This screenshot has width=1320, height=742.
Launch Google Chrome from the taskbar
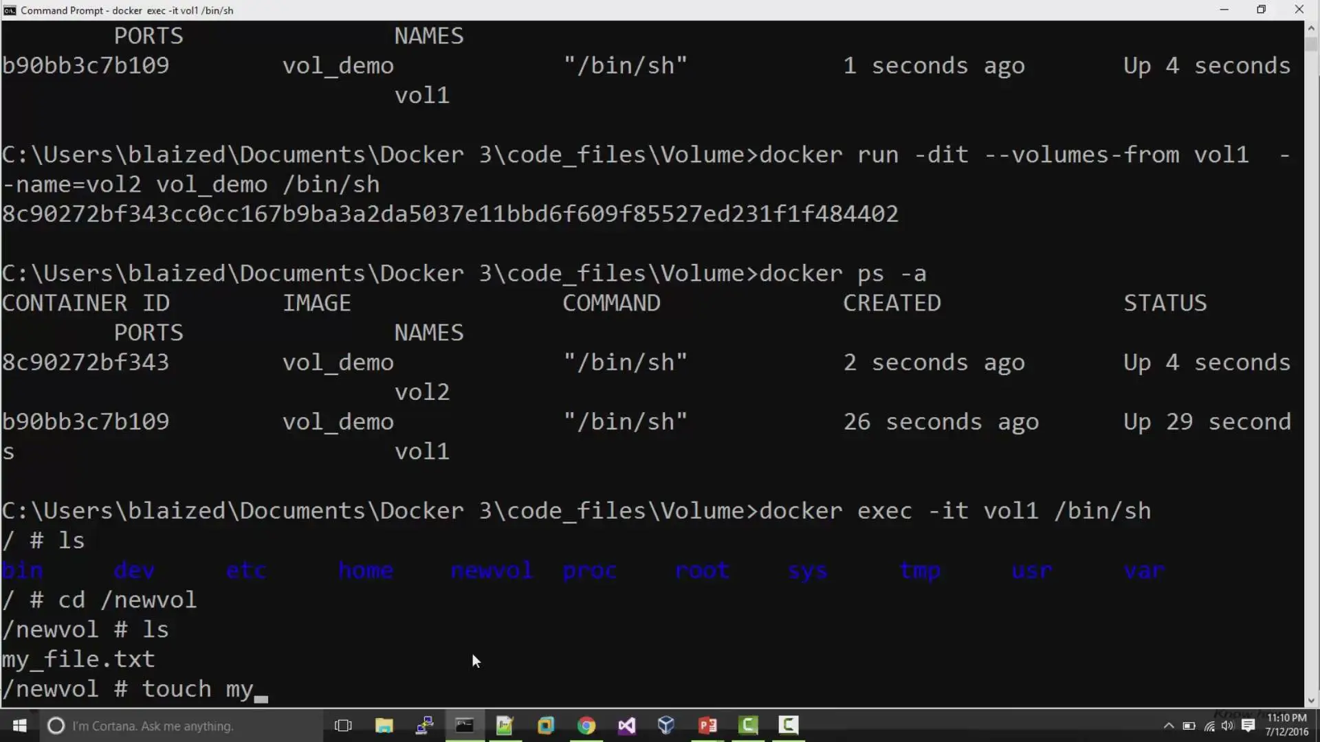586,726
